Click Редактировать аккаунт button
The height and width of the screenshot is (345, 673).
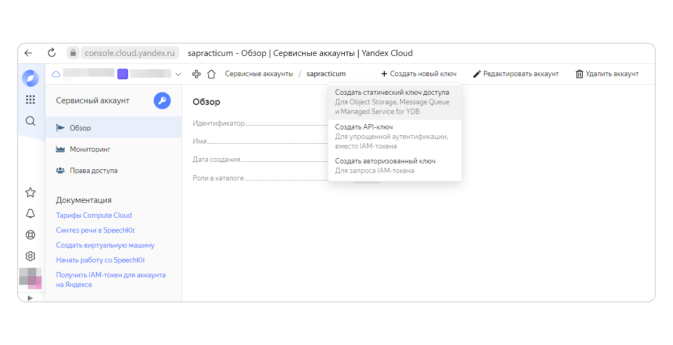point(516,74)
